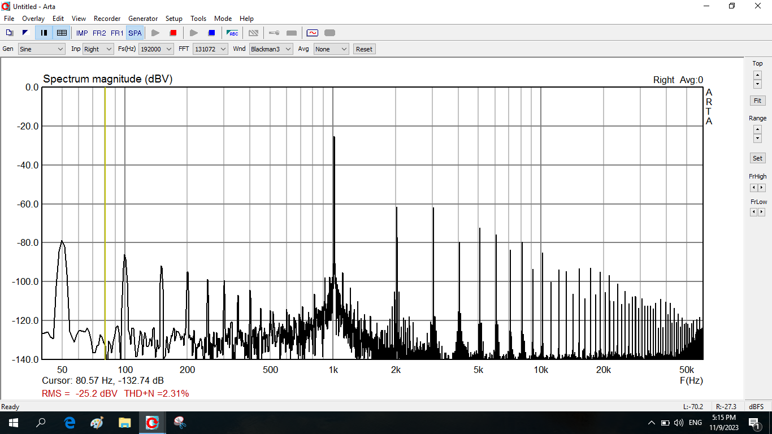Decrease Top with down arrow

pos(757,84)
